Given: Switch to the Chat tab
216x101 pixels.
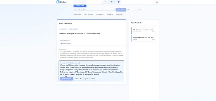Looking at the screenshot, I should click(x=105, y=2).
